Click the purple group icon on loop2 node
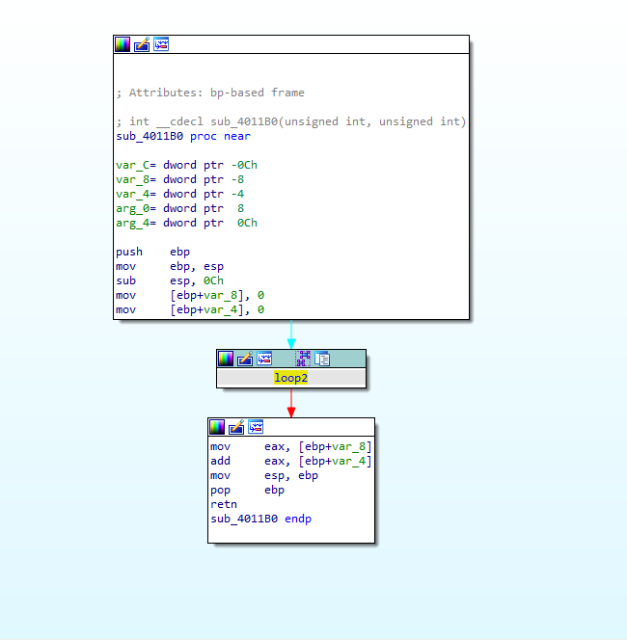The height and width of the screenshot is (640, 627). (303, 359)
